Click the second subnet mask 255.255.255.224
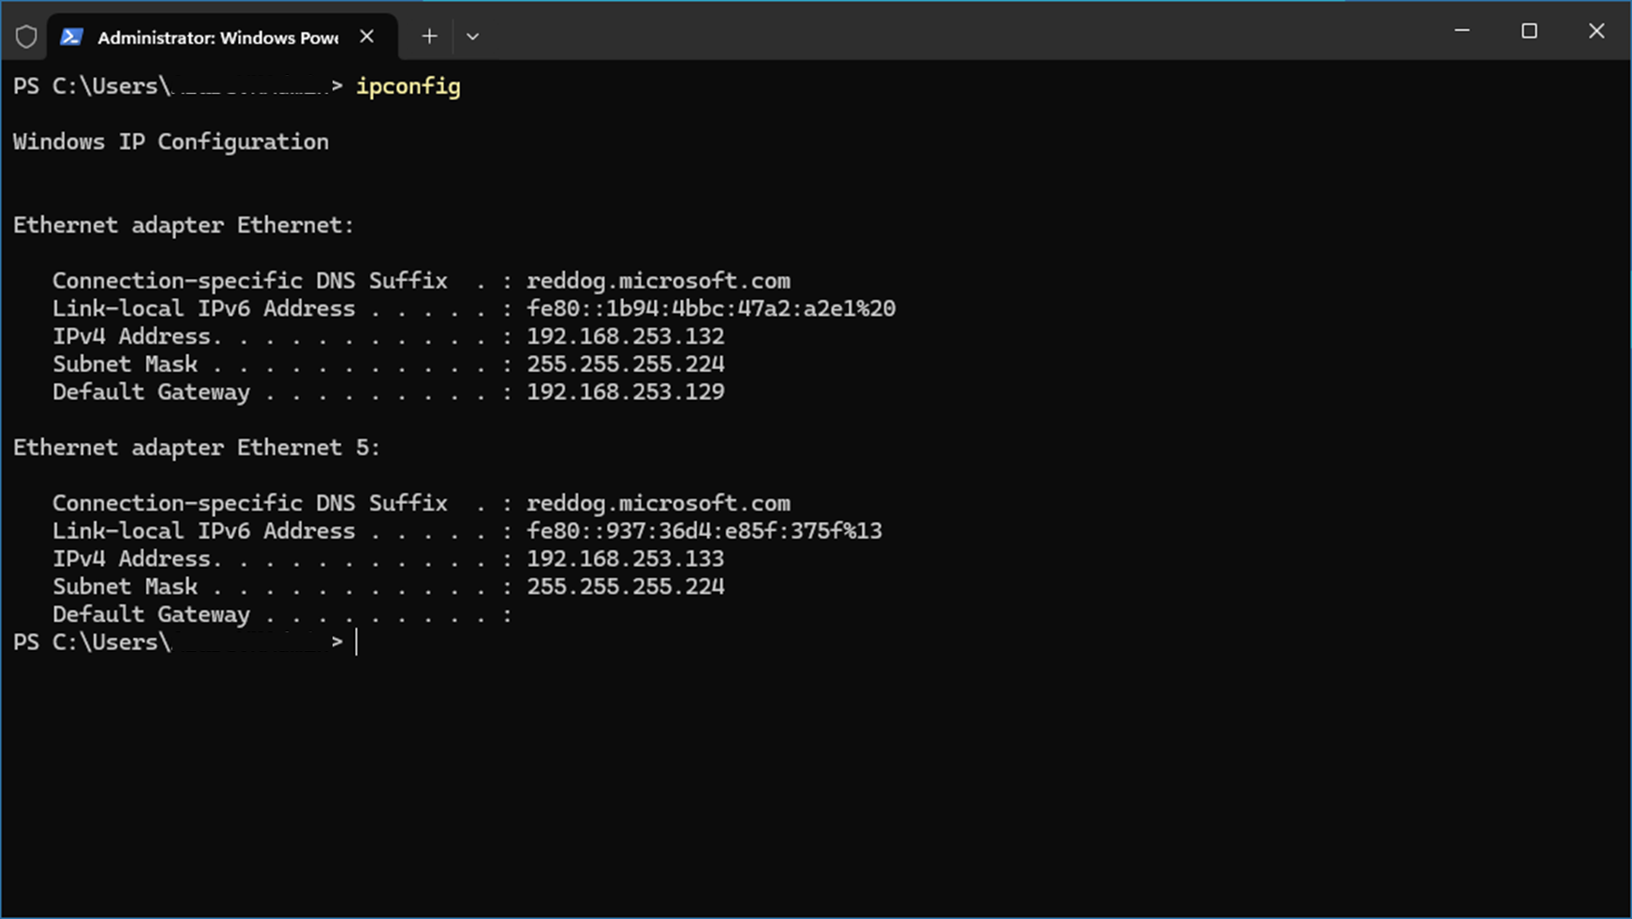 [x=625, y=586]
